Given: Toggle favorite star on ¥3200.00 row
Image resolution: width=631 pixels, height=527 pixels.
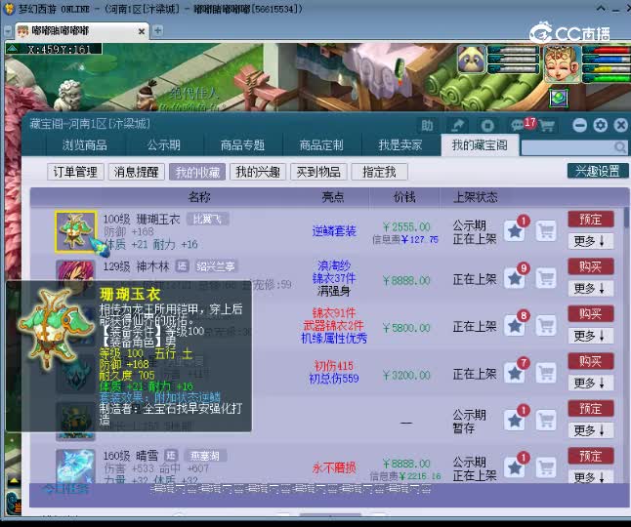Looking at the screenshot, I should (x=515, y=374).
